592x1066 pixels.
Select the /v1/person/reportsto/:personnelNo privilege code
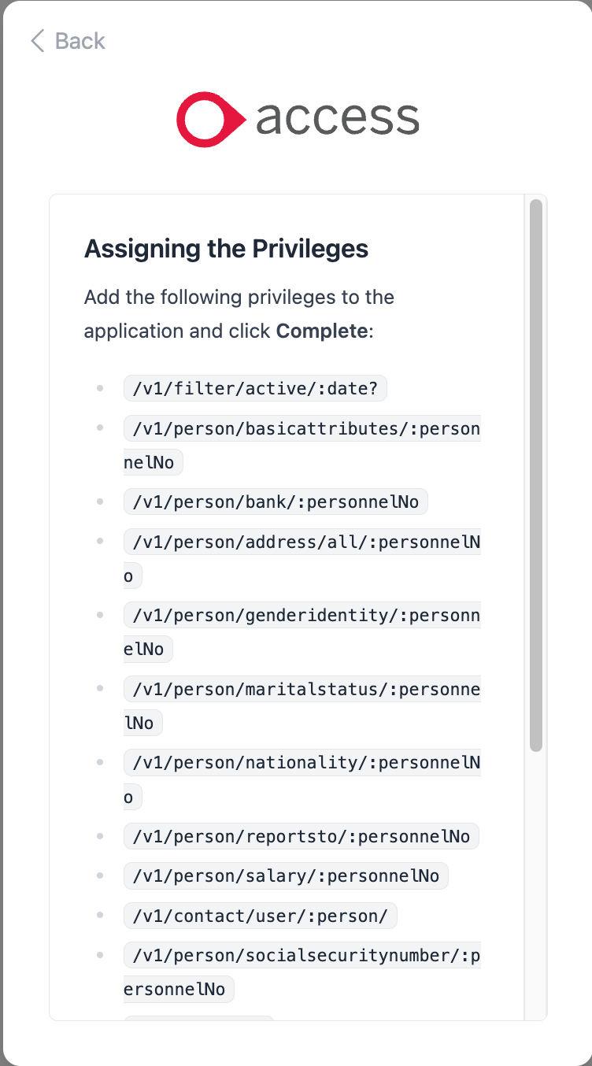point(301,836)
